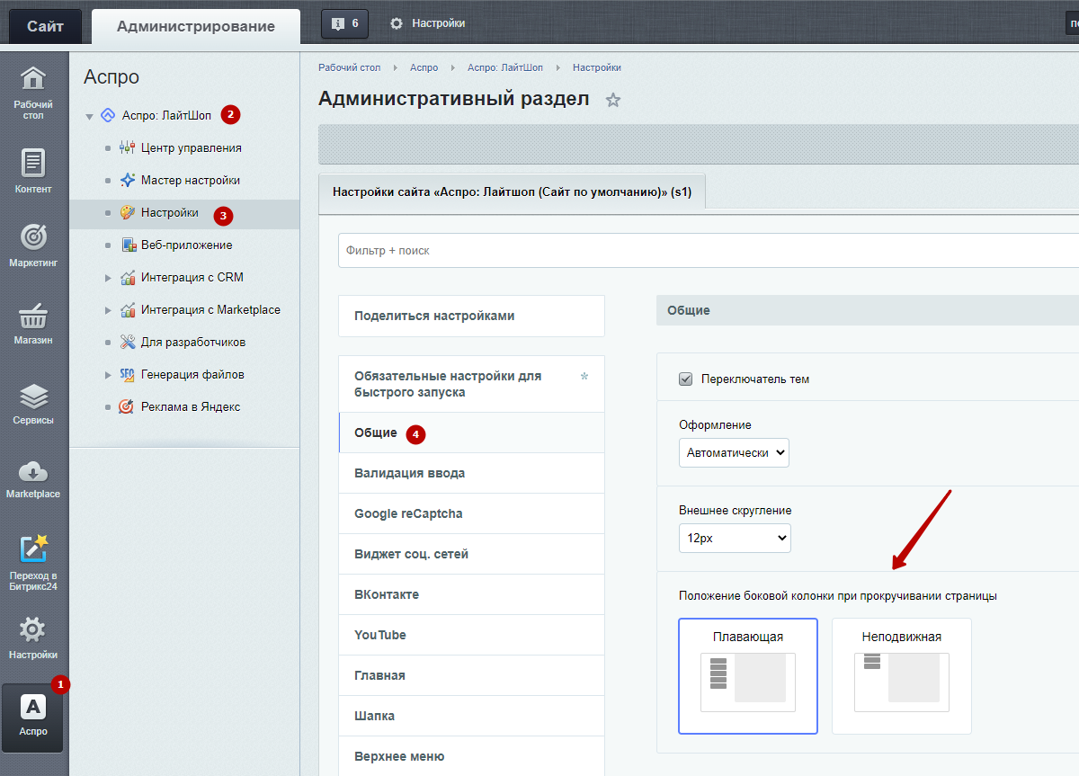Open Сервисы layers icon
1079x776 pixels.
[33, 397]
